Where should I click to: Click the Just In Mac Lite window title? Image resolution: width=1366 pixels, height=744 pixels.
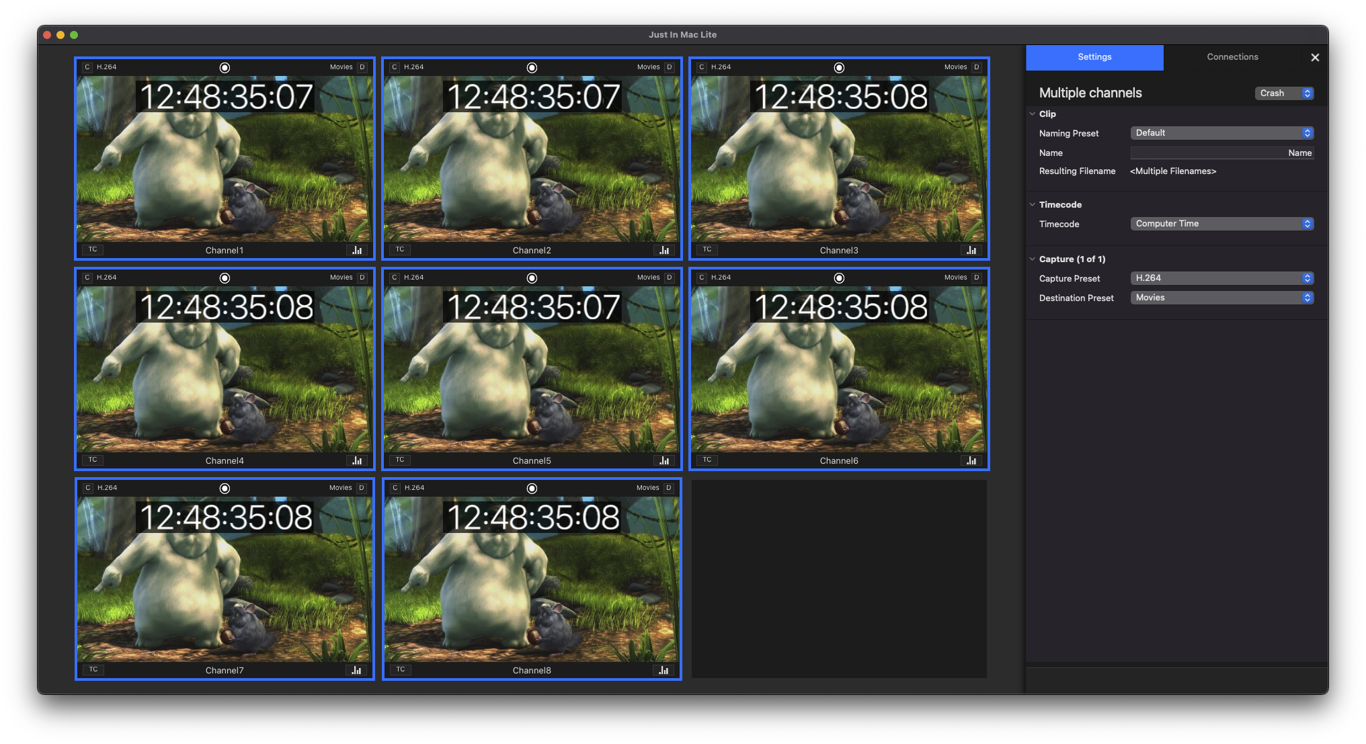[682, 35]
